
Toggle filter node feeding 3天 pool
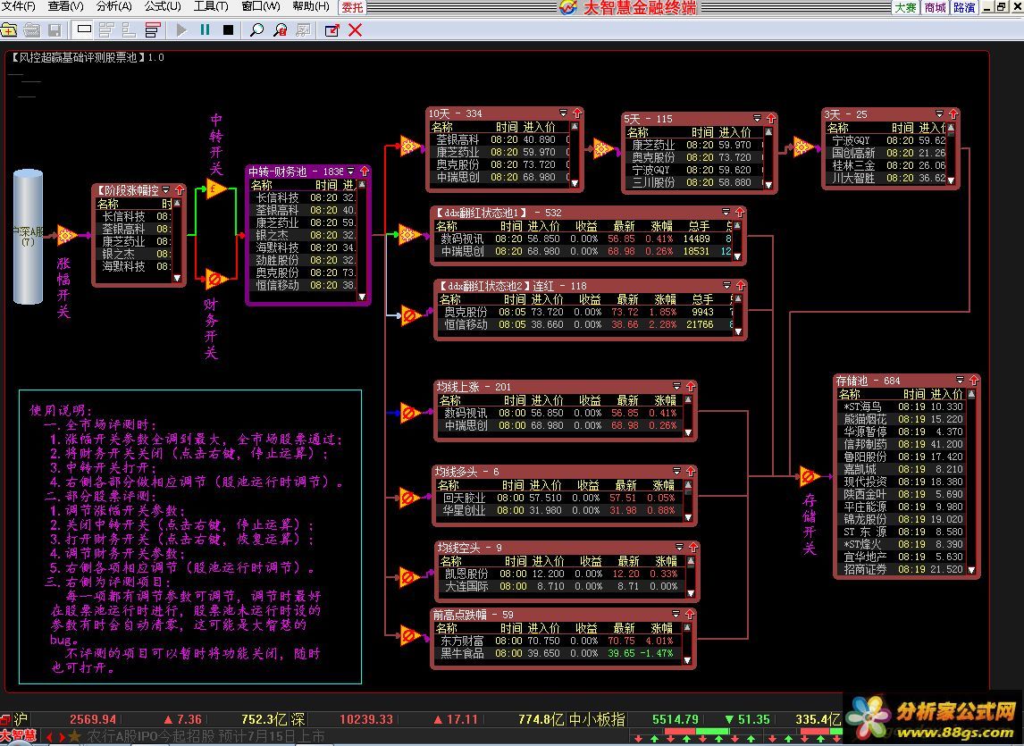pyautogui.click(x=802, y=147)
